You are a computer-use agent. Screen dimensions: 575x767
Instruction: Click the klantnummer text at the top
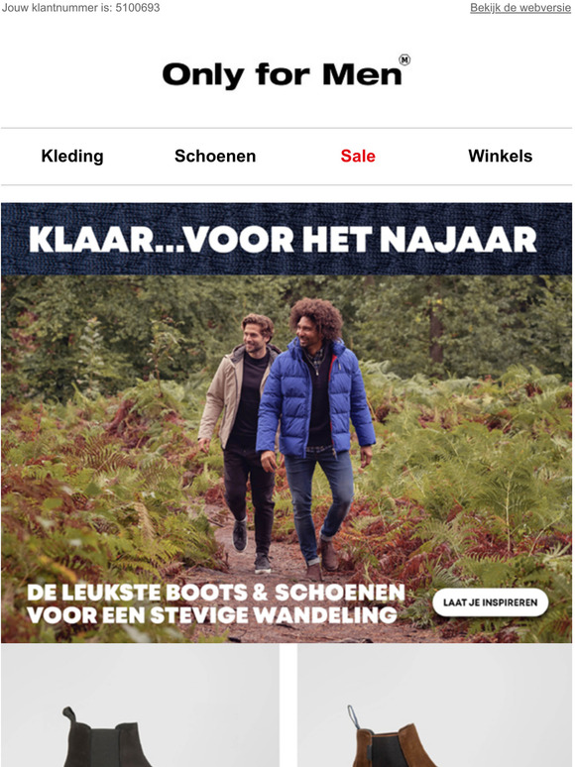click(80, 8)
